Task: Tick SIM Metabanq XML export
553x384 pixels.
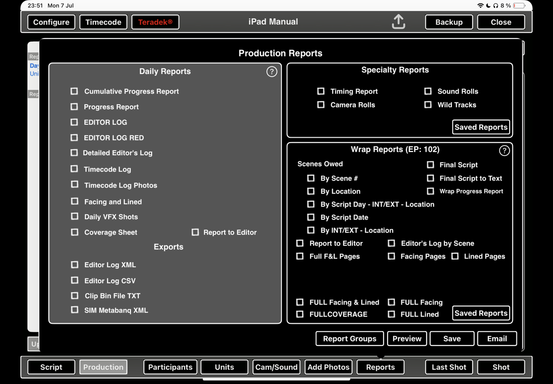Action: [x=75, y=309]
